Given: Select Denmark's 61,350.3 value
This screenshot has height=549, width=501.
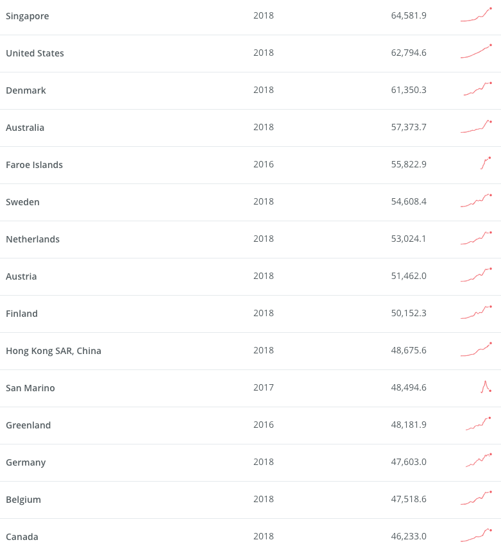Looking at the screenshot, I should tap(409, 90).
